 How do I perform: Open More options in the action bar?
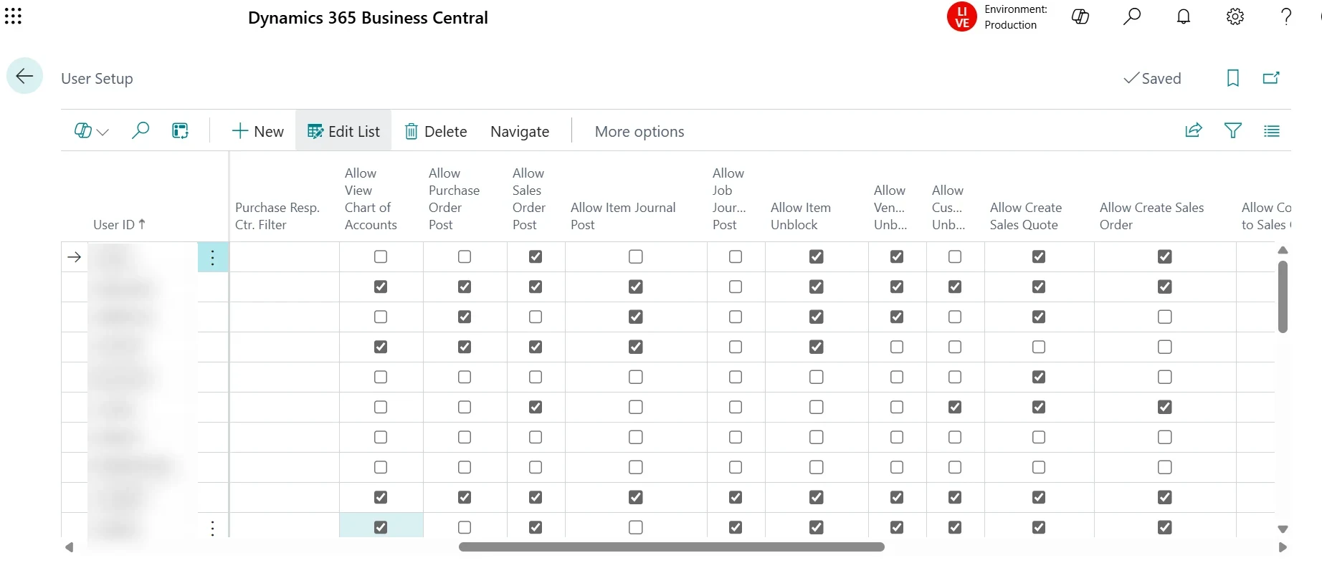point(639,131)
